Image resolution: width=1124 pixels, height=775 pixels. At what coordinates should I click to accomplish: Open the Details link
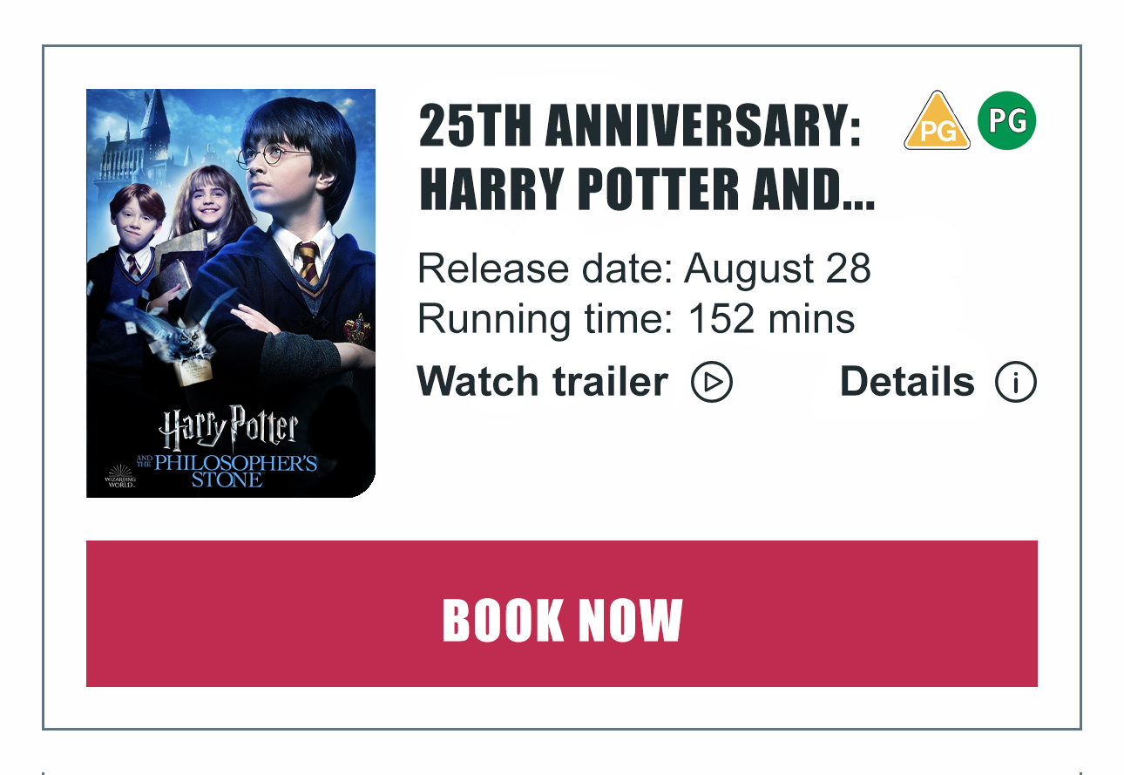pyautogui.click(x=907, y=383)
